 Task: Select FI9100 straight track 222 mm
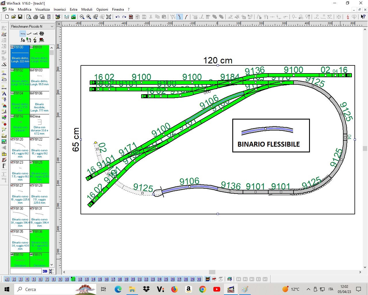20,56
